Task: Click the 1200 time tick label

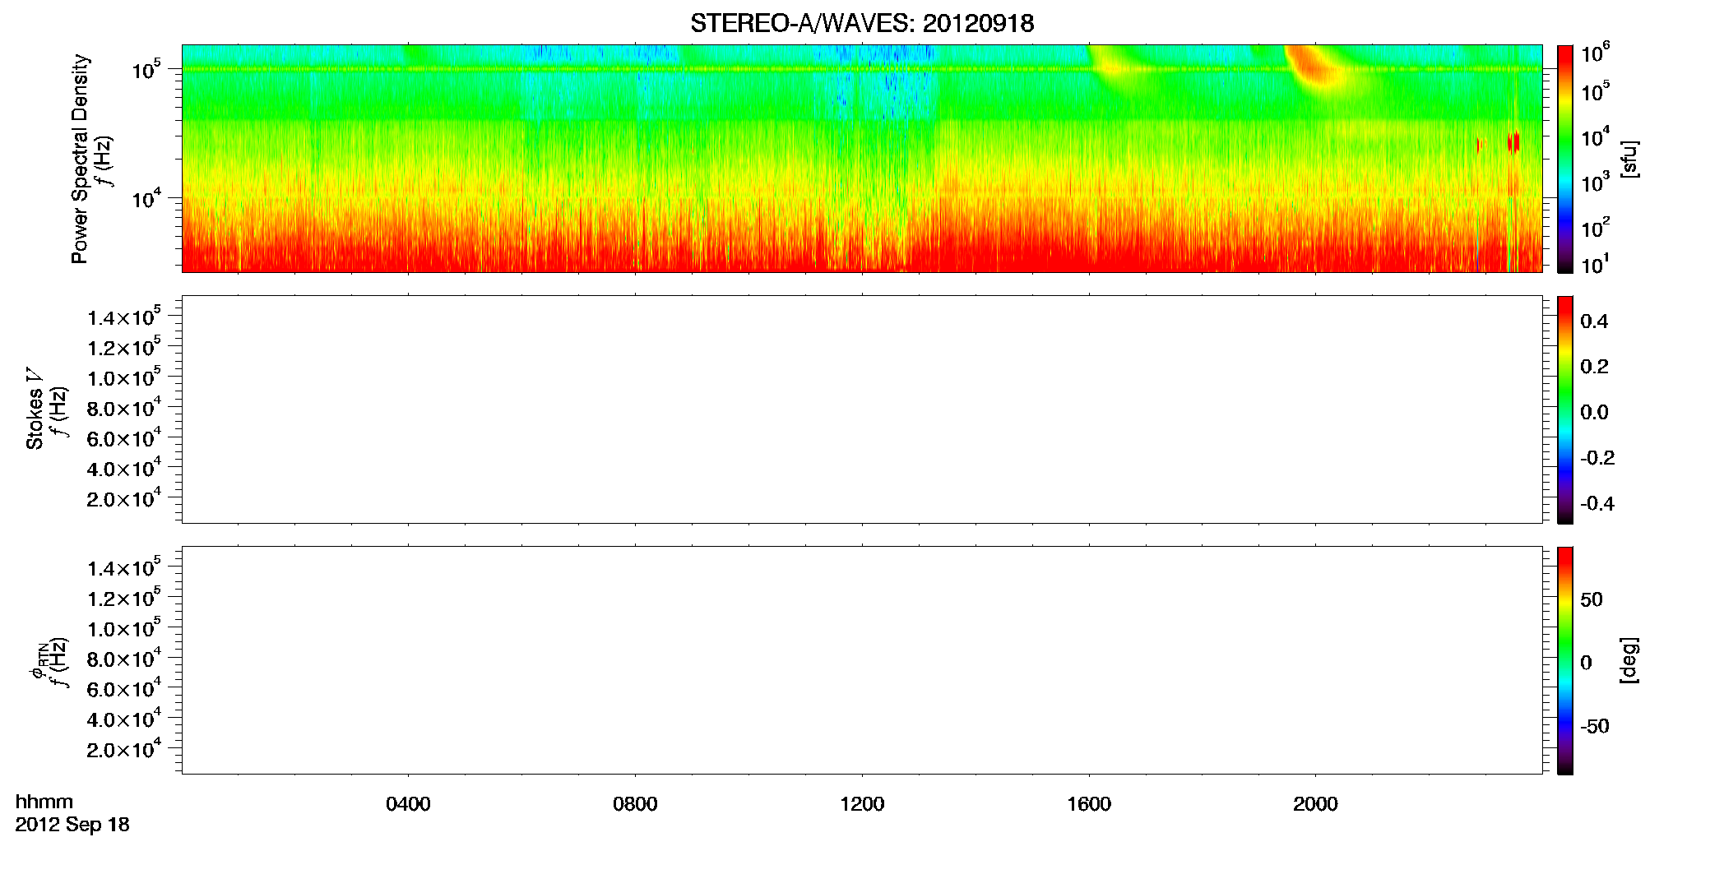Action: [862, 803]
